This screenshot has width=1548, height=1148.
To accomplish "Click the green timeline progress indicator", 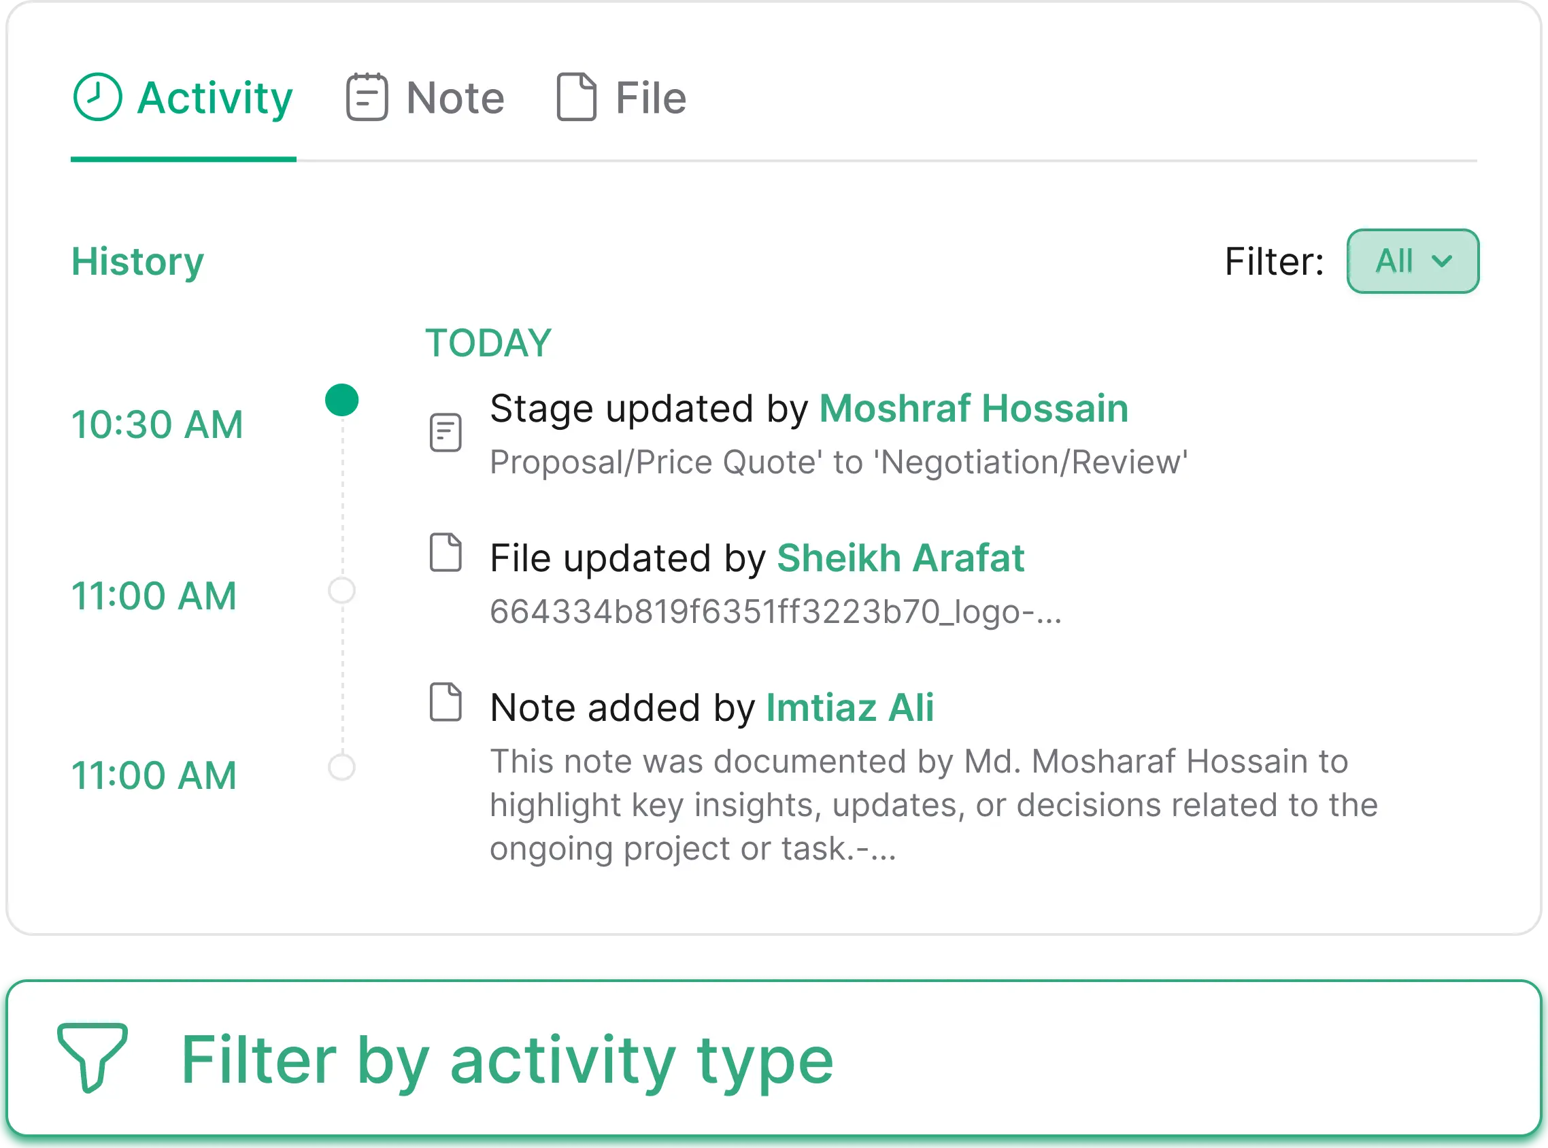I will [x=341, y=401].
